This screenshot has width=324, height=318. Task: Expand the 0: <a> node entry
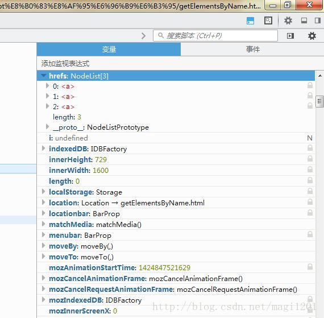tap(47, 85)
